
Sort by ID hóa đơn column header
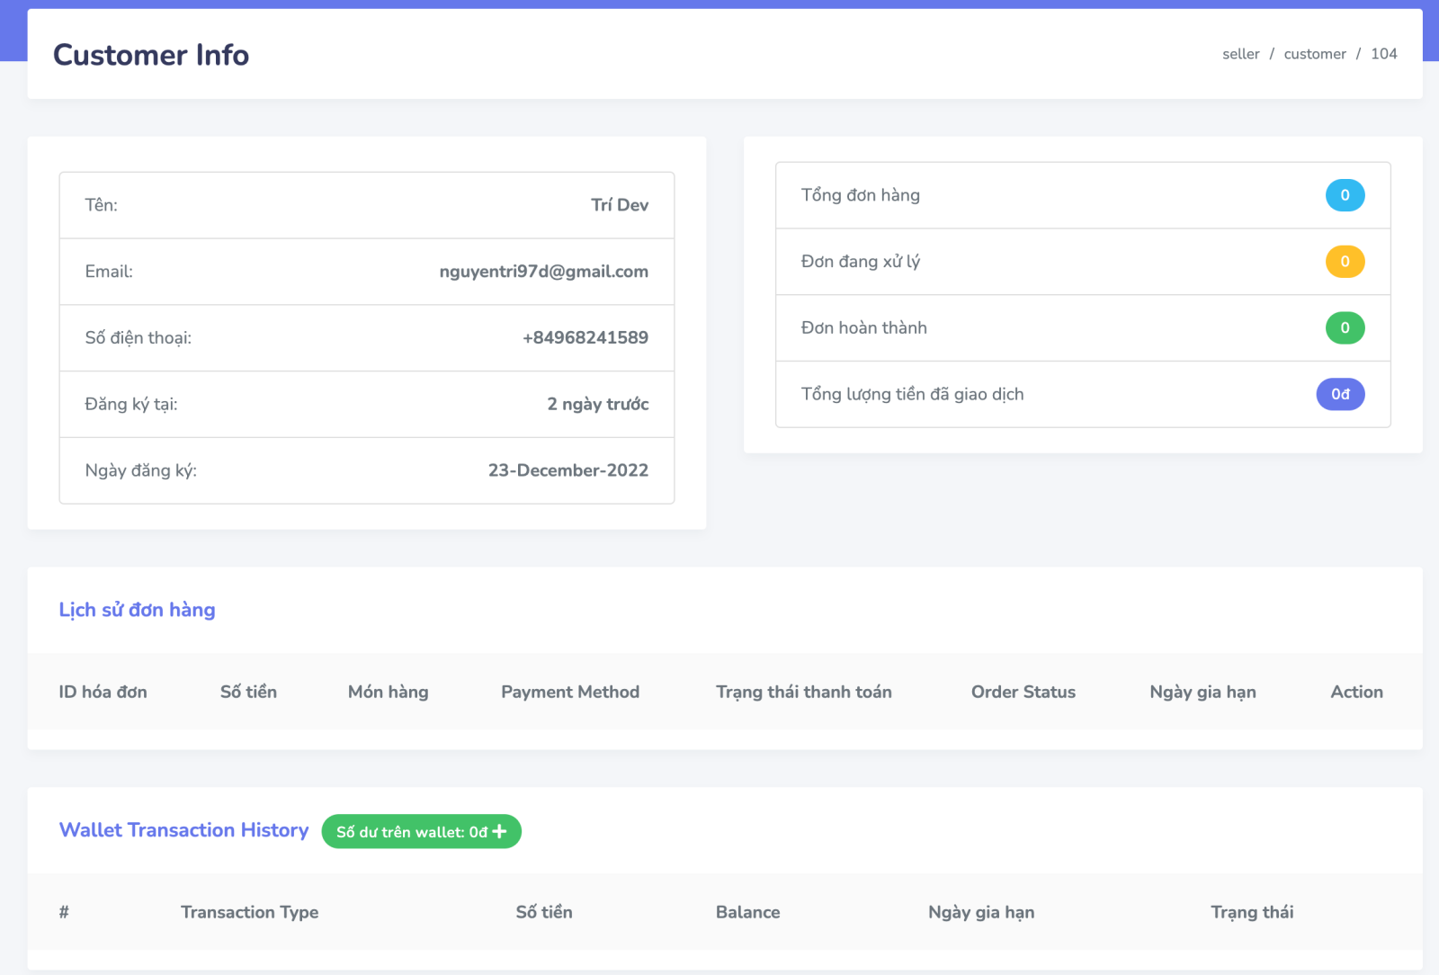103,692
